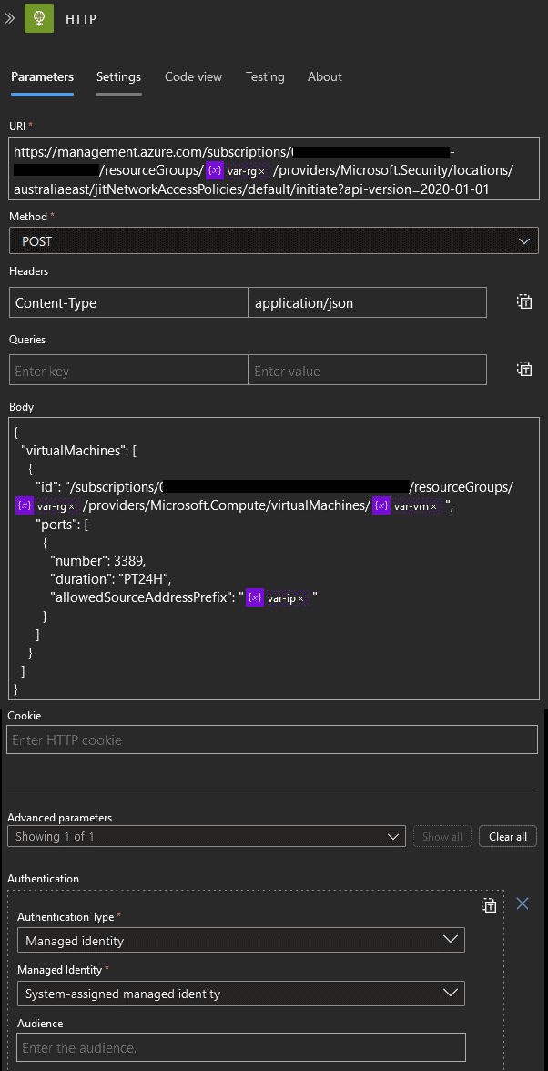This screenshot has width=548, height=1071.
Task: Switch queries to text mode icon
Action: coord(524,370)
